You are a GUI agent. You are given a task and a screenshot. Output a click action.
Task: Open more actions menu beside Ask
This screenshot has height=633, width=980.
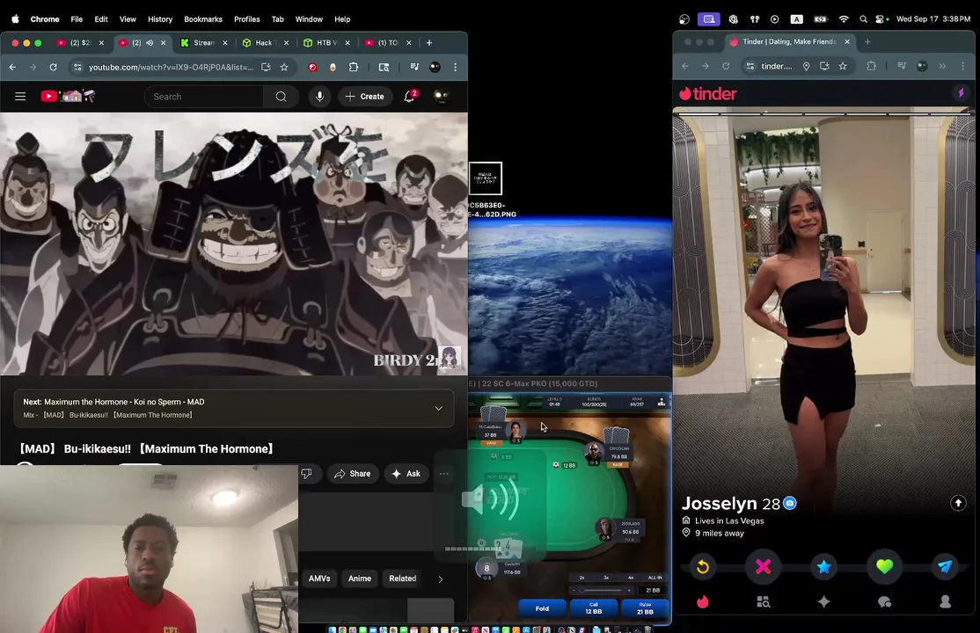(443, 474)
